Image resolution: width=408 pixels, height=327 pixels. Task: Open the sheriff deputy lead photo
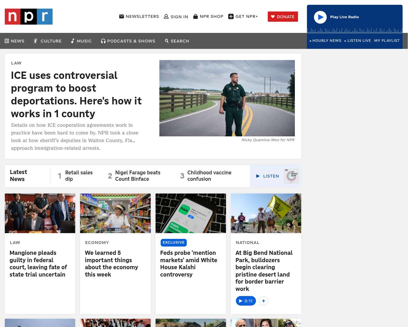(x=227, y=98)
